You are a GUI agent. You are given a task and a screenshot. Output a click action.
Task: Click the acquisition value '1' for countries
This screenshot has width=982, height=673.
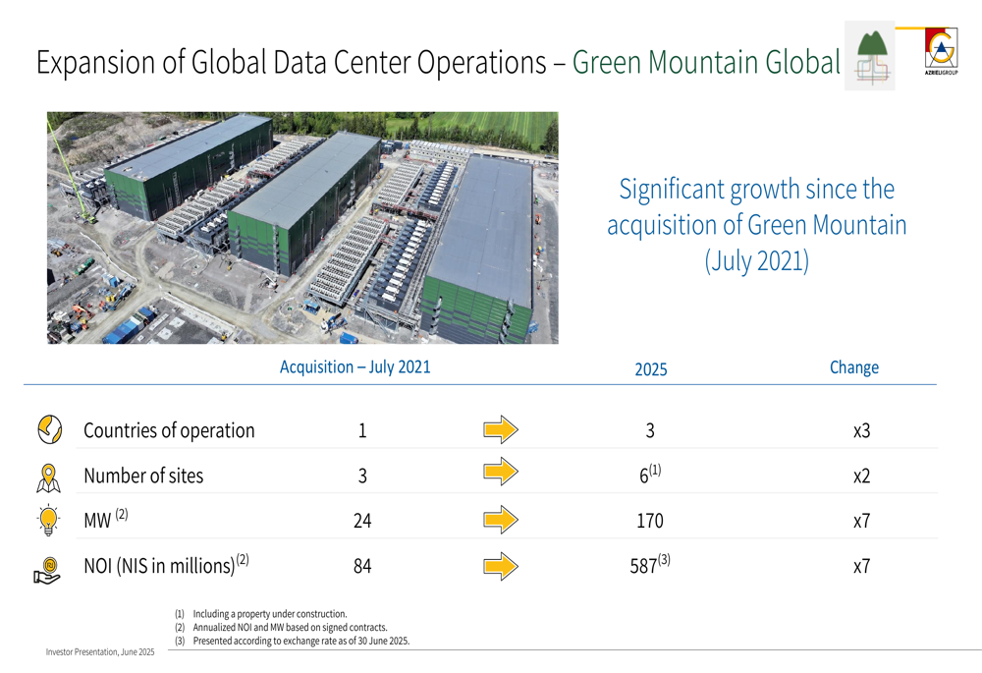(x=362, y=431)
